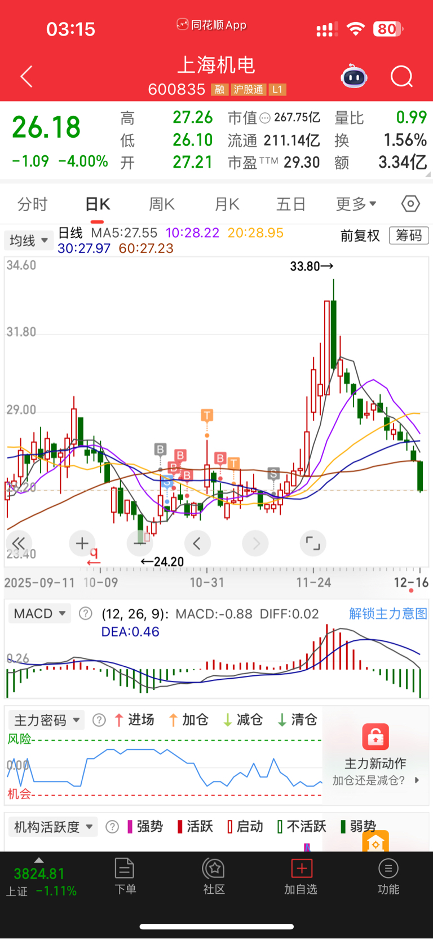Tap the 主力新动作 label
433x939 pixels.
click(375, 763)
